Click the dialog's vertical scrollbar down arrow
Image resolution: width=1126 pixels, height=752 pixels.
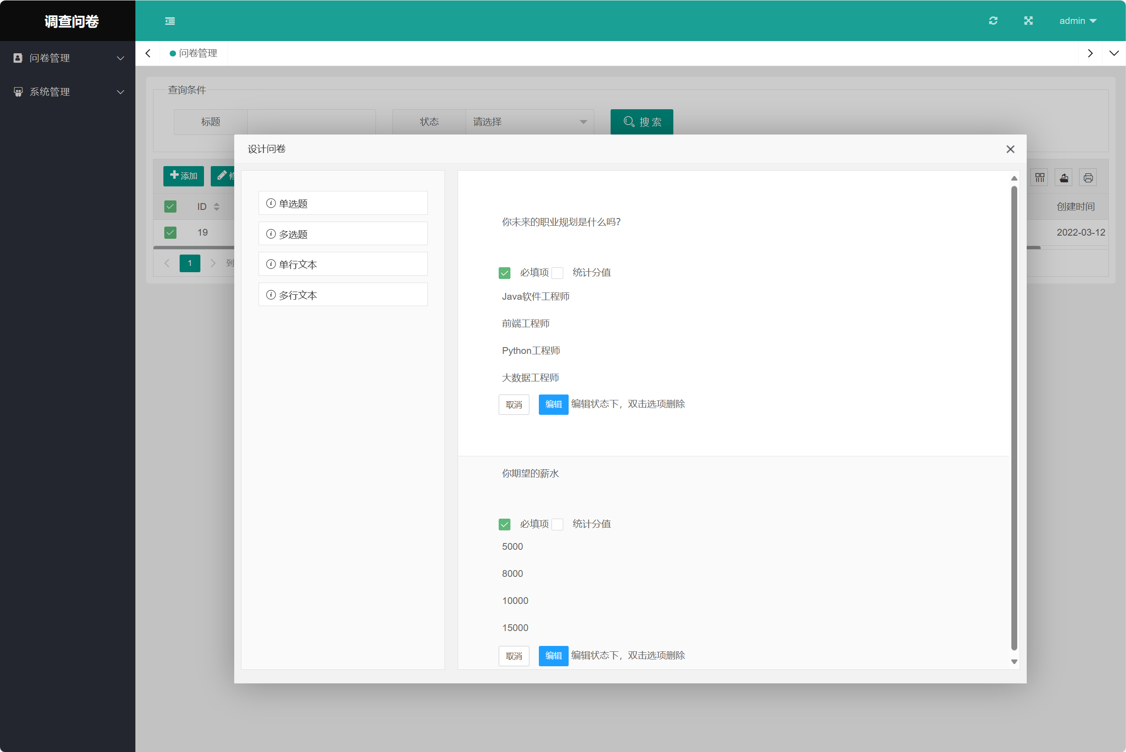point(1014,662)
